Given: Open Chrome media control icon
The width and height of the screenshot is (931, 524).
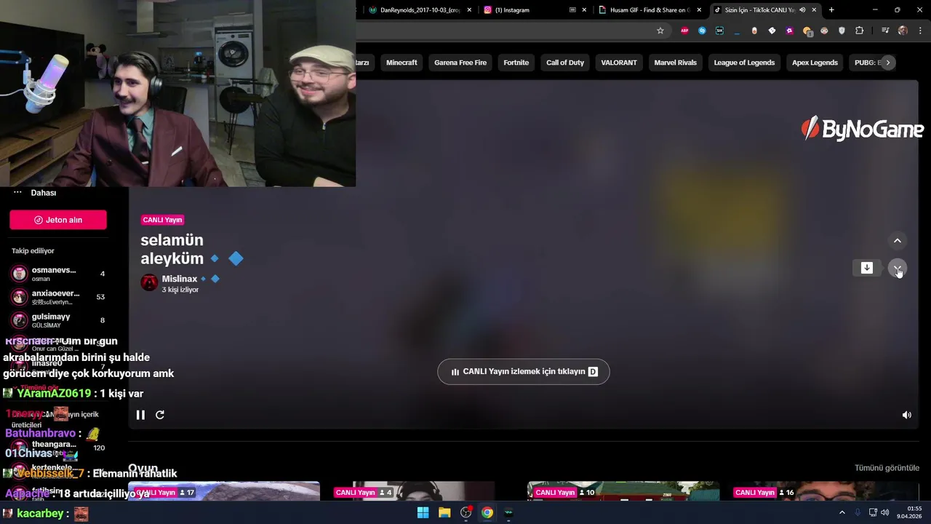Looking at the screenshot, I should tap(885, 31).
